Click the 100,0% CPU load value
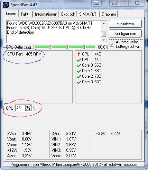The image size is (148, 170). [102, 47]
